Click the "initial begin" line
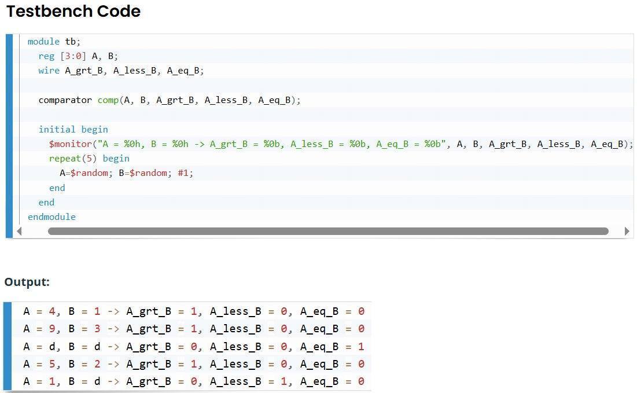Image resolution: width=637 pixels, height=393 pixels. point(73,129)
